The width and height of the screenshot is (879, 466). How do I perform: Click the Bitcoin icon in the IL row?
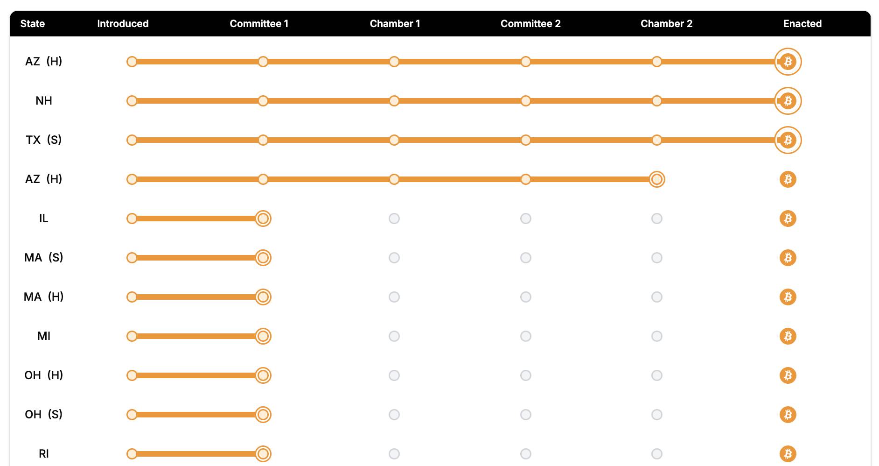[788, 219]
